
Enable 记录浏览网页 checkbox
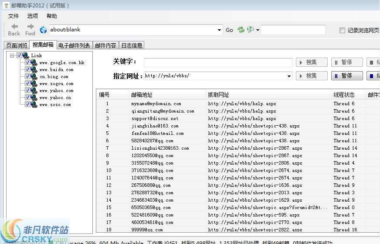(342, 31)
